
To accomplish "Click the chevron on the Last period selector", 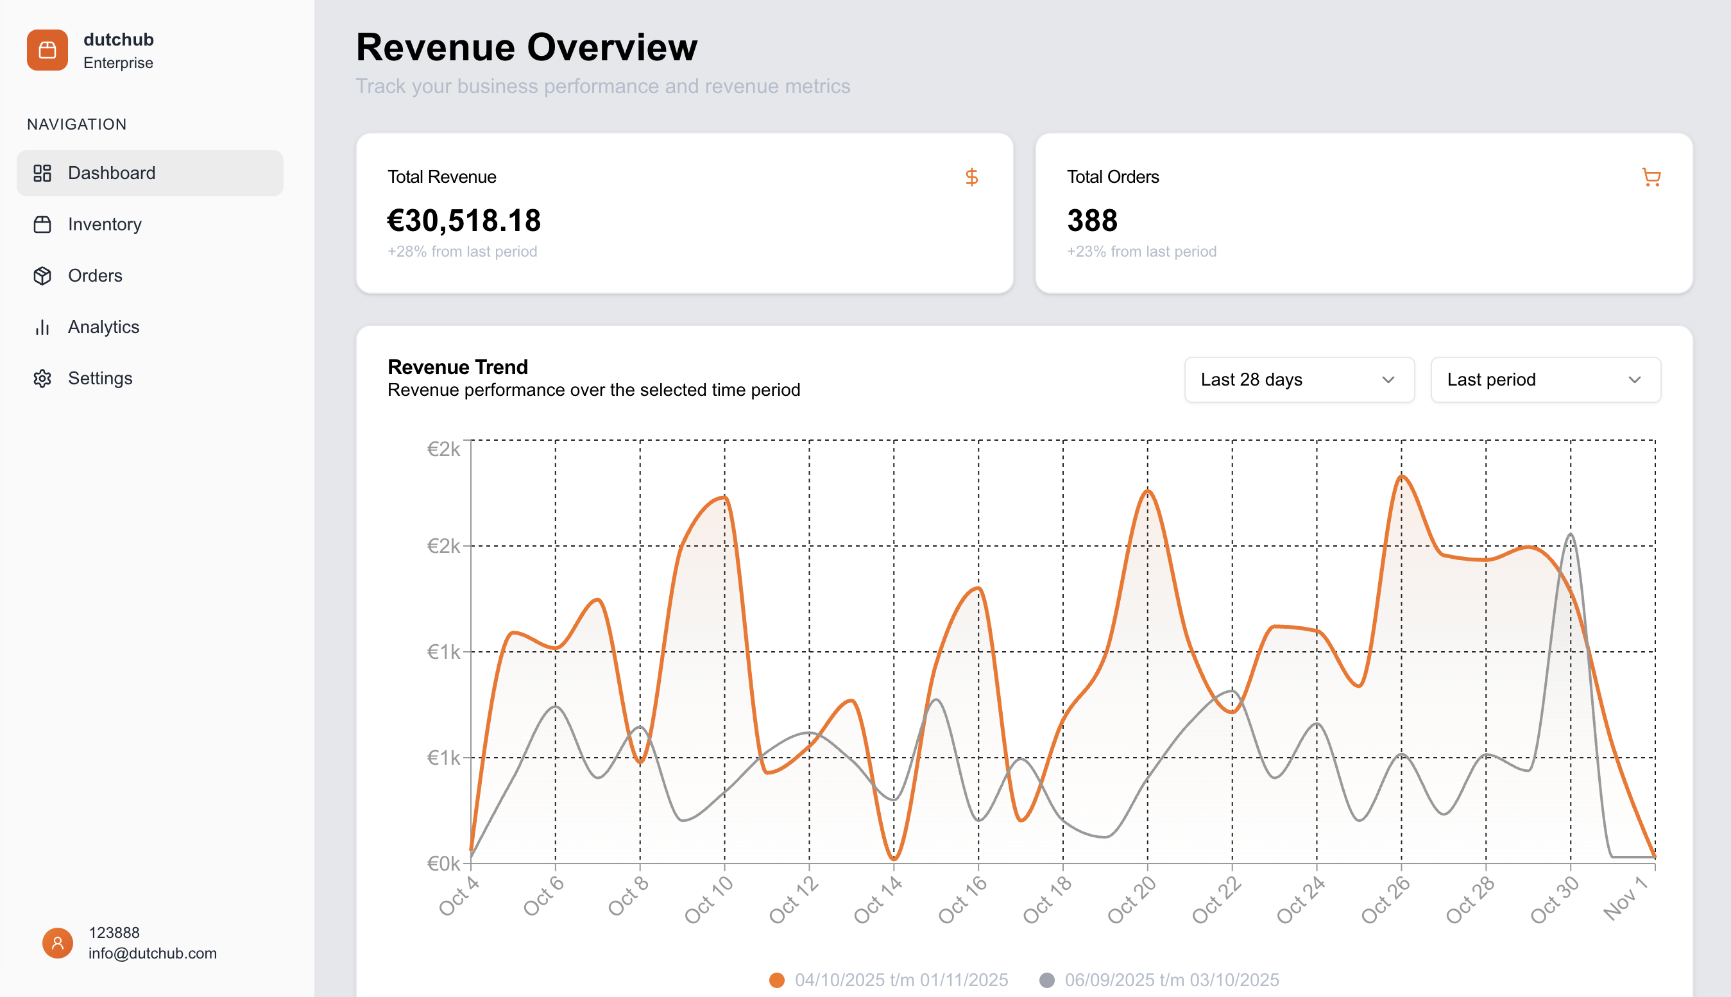I will [1635, 380].
